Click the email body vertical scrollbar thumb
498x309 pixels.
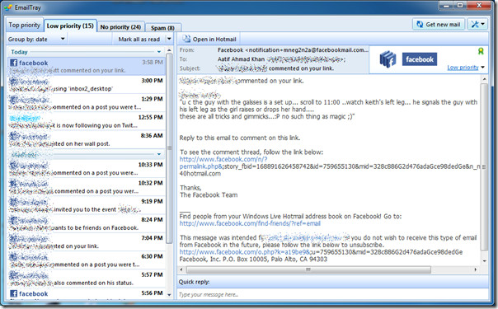484,167
